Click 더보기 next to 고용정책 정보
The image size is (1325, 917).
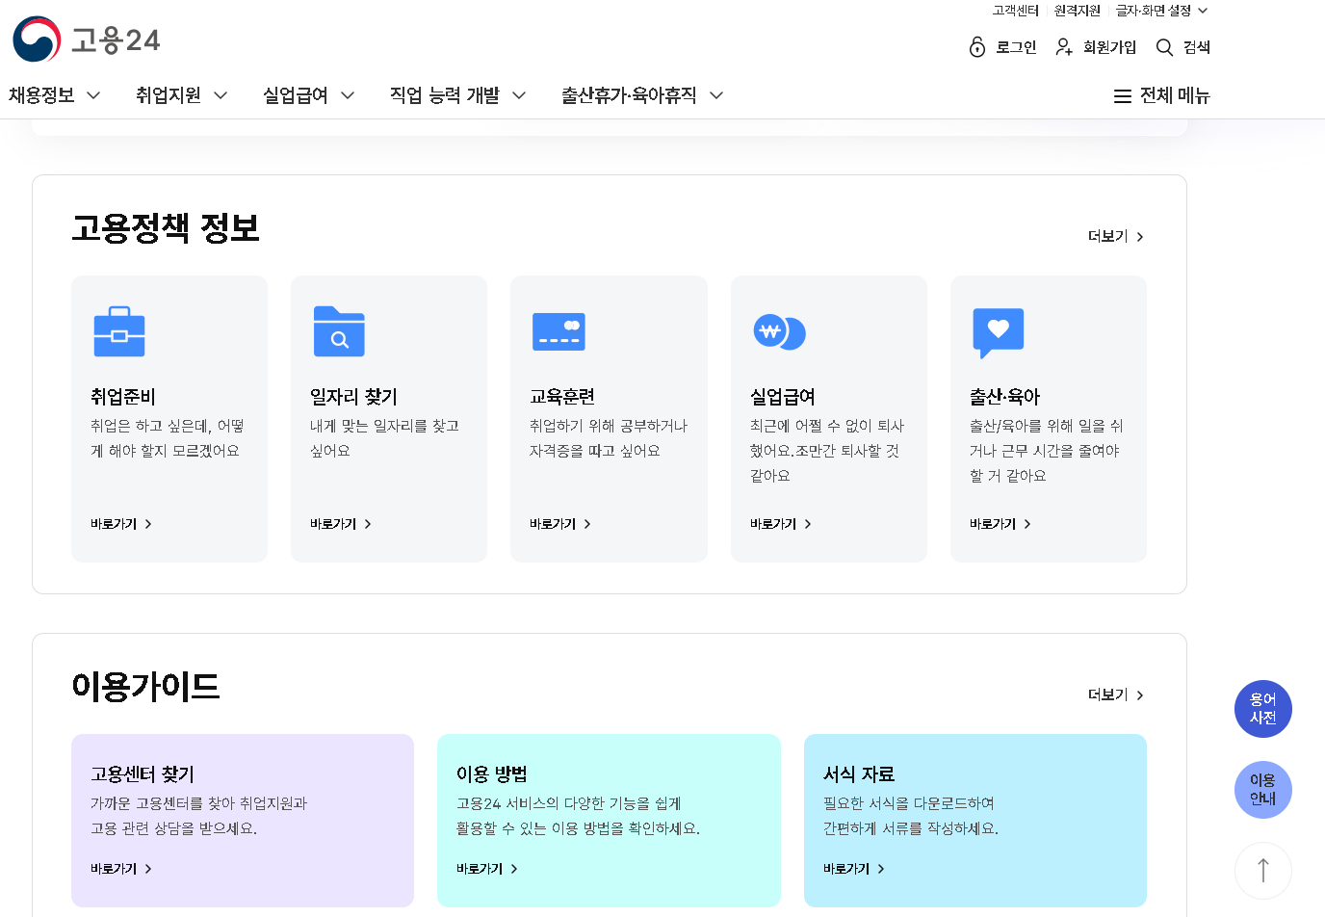[x=1116, y=236]
